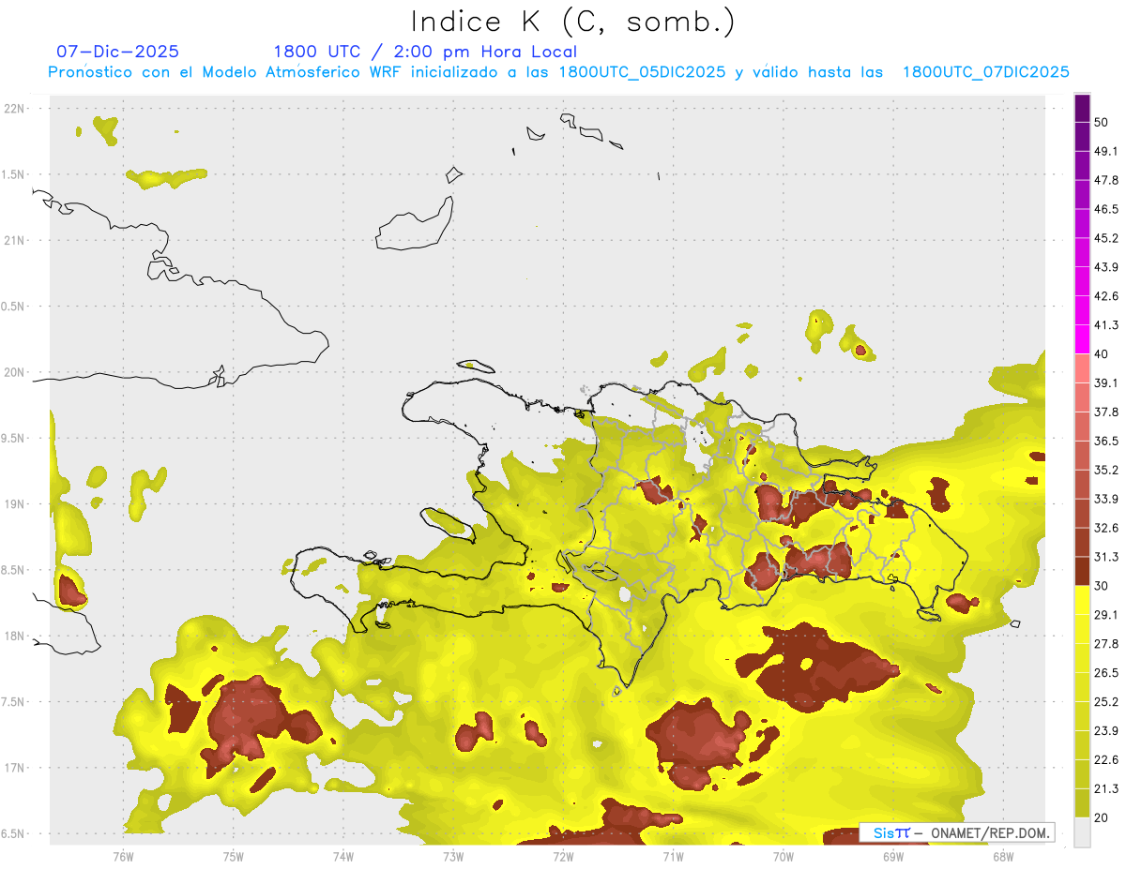Image resolution: width=1126 pixels, height=869 pixels.
Task: Click the legend value '37.8'
Action: point(1106,412)
